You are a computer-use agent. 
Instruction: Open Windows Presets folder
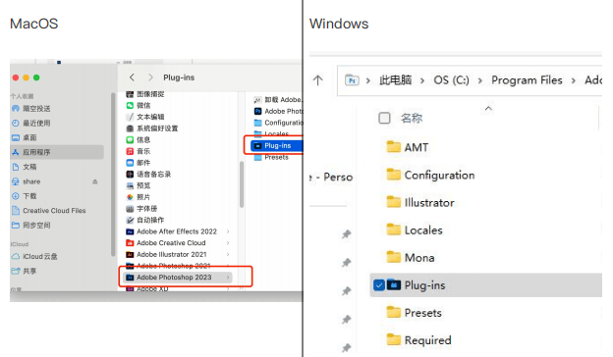point(414,313)
